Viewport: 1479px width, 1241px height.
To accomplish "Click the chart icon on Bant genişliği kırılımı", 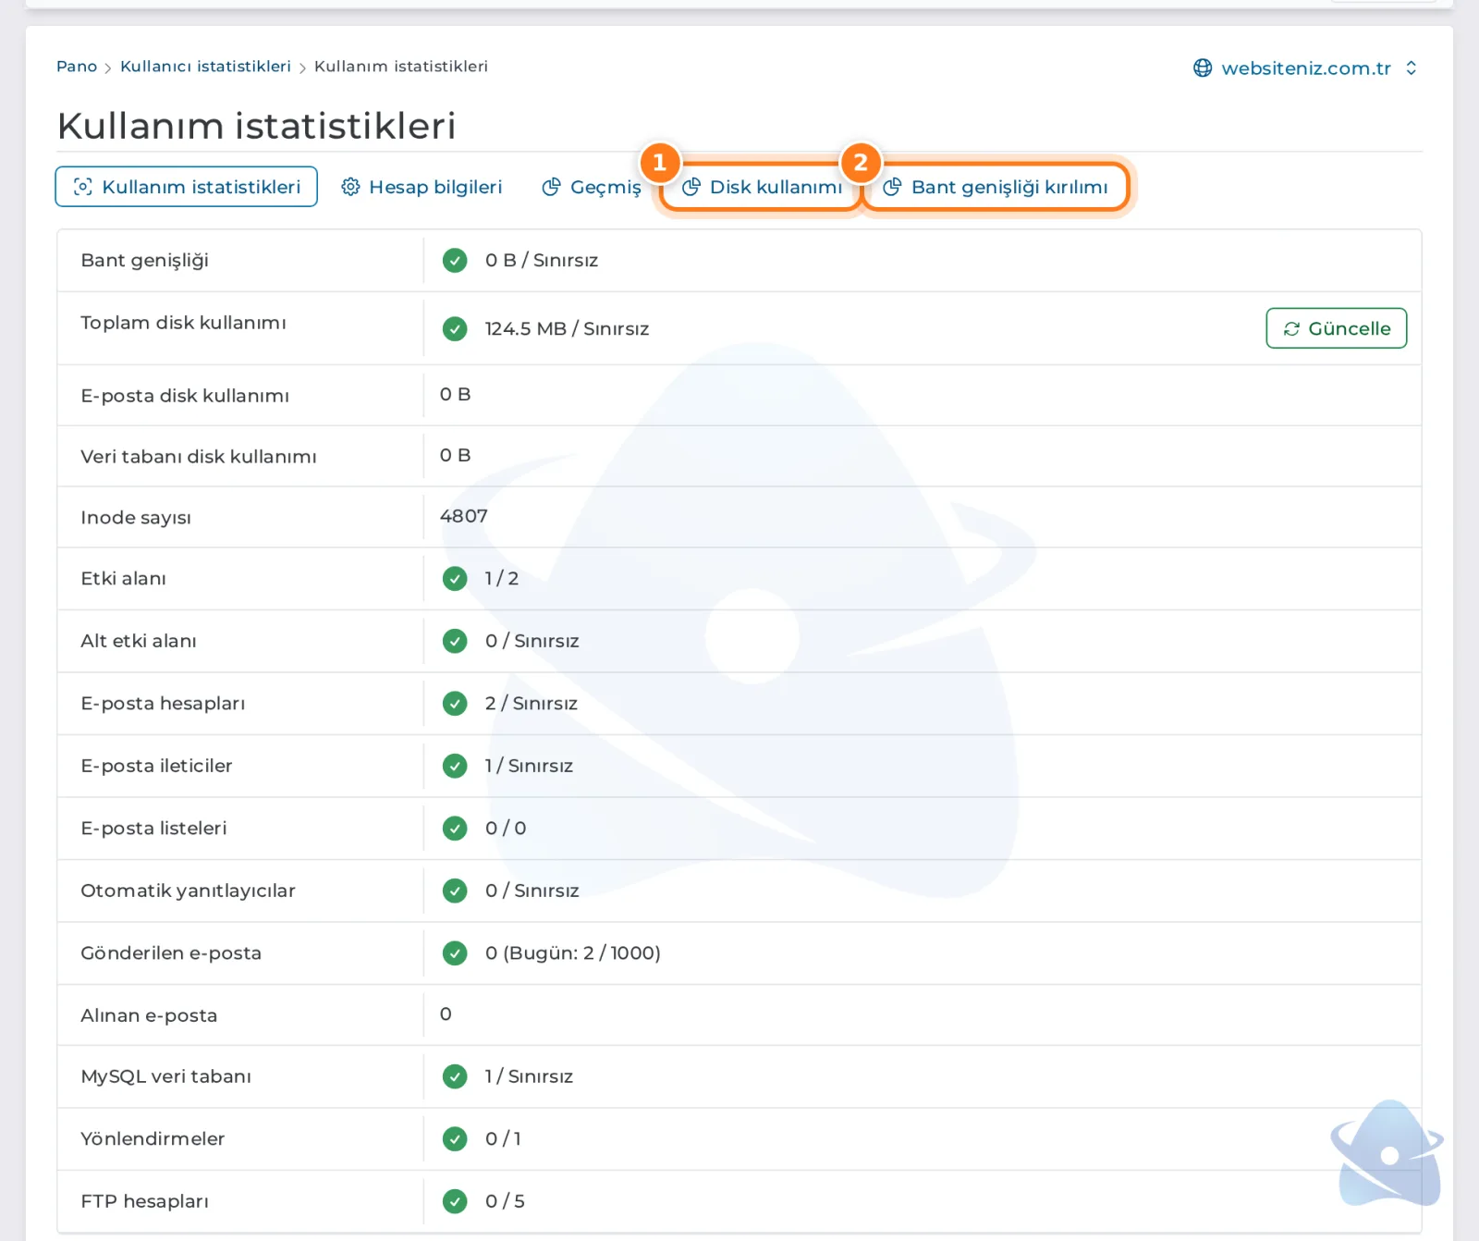I will pyautogui.click(x=892, y=187).
